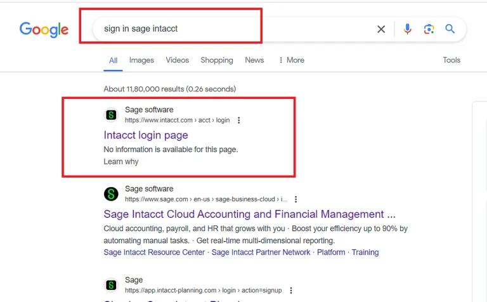Click 'No information is available for this page' text
The height and width of the screenshot is (302, 487).
[171, 150]
